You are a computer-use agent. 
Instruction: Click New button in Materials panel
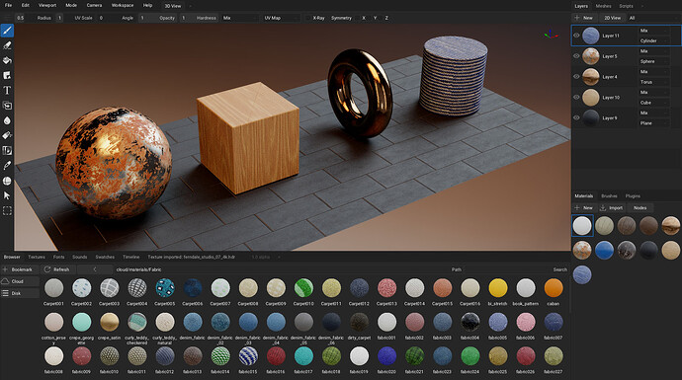584,207
